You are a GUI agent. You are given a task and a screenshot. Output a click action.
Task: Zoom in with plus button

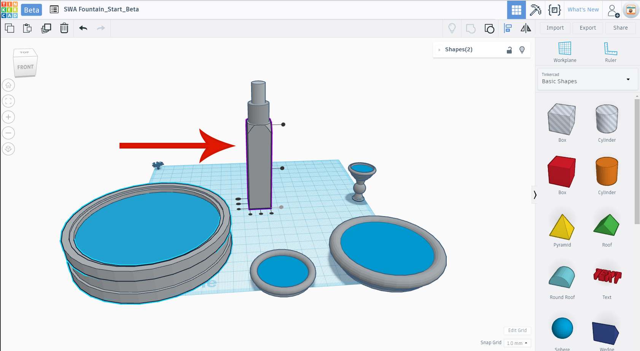[8, 117]
